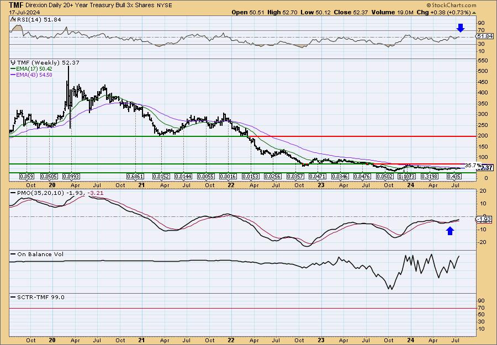Click the 0.0055 value box

(x=206, y=177)
